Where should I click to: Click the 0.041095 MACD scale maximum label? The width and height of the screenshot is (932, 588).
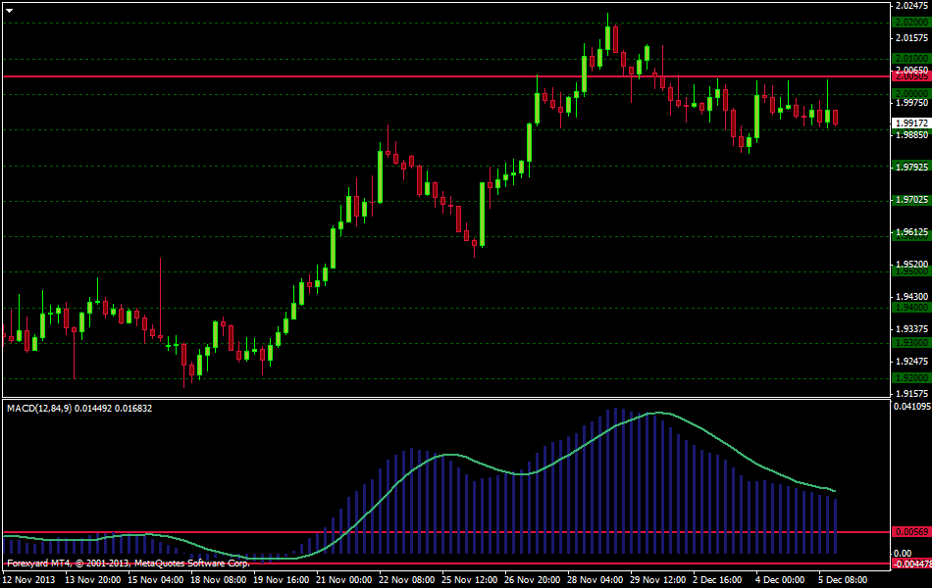point(911,406)
